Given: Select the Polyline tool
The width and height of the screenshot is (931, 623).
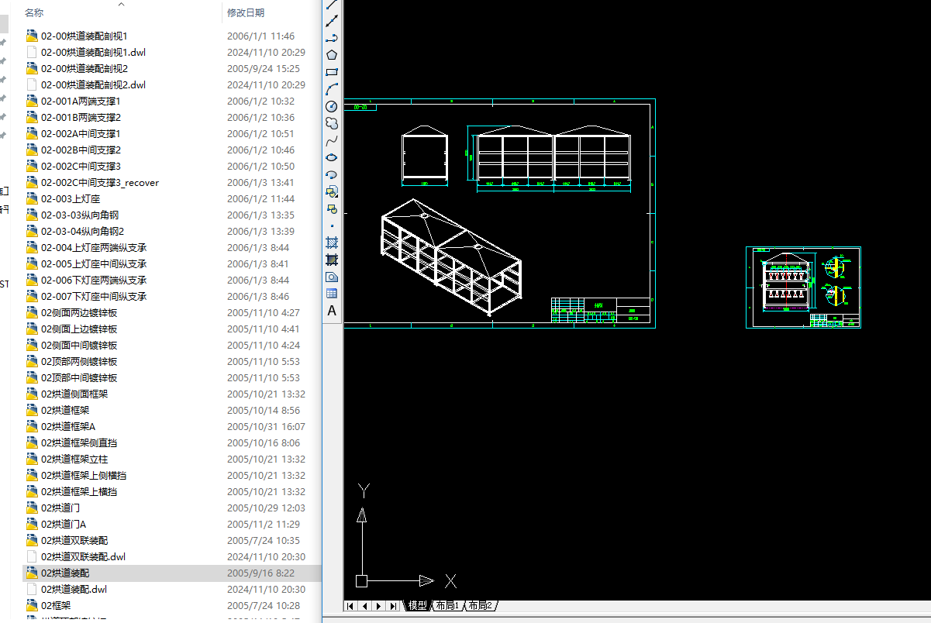Looking at the screenshot, I should click(332, 38).
